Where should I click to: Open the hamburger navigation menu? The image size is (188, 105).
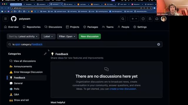tap(5, 19)
